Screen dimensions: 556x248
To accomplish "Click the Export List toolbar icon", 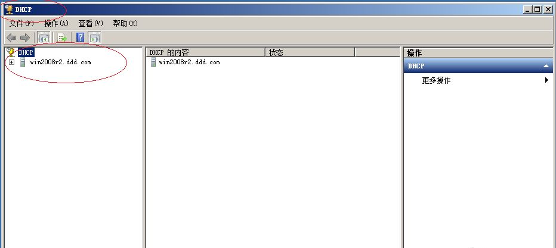I will pyautogui.click(x=61, y=37).
